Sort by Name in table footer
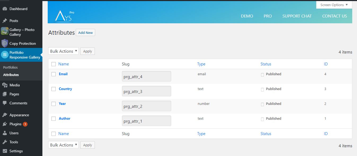 64,133
